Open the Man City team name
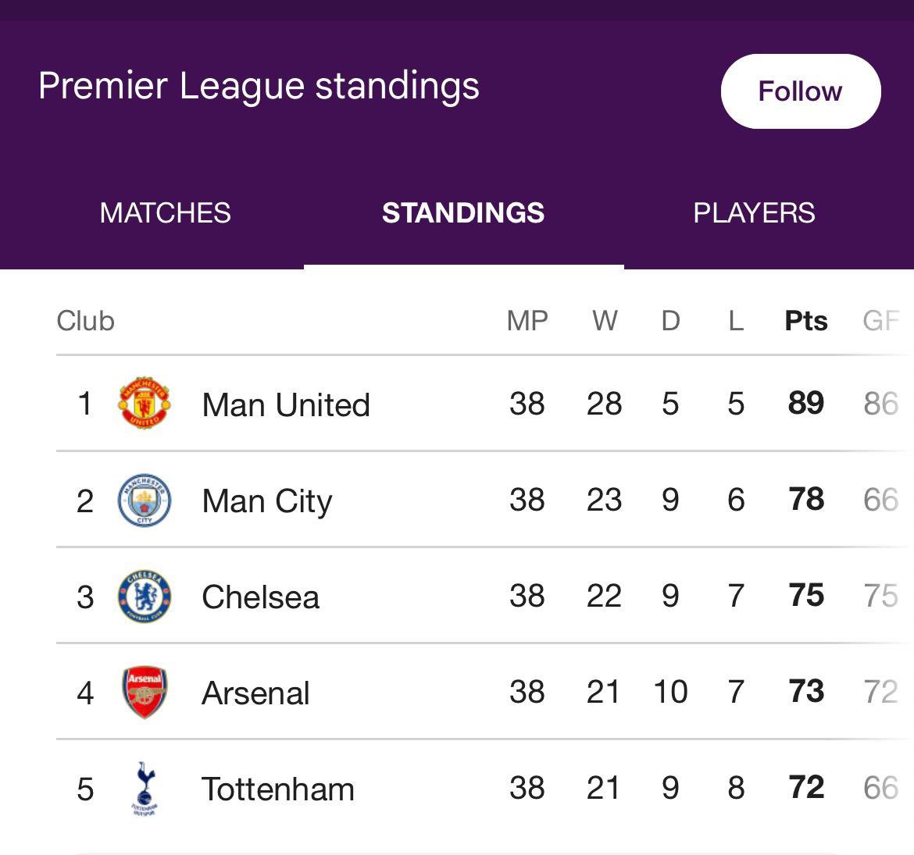Image resolution: width=914 pixels, height=855 pixels. tap(267, 501)
